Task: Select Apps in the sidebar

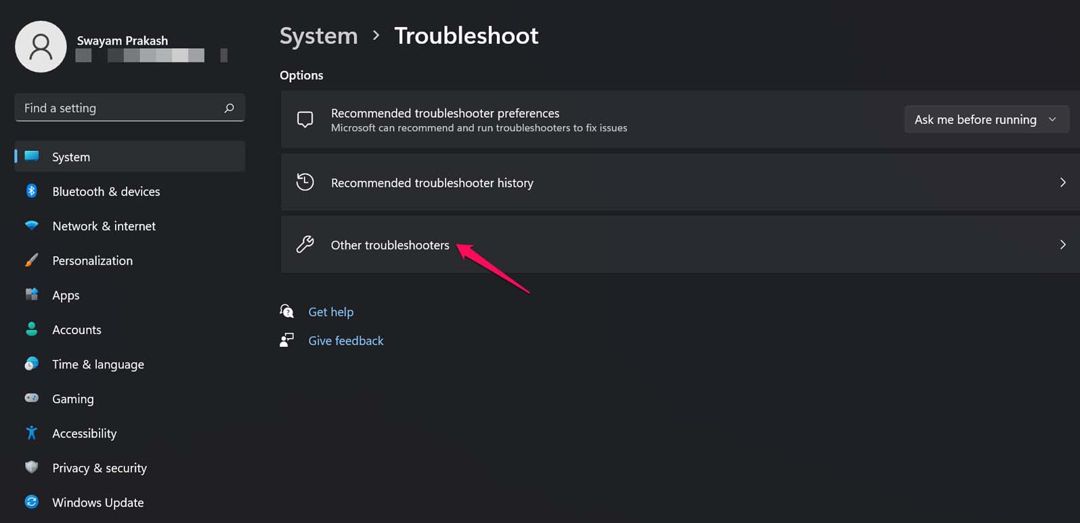Action: click(66, 295)
